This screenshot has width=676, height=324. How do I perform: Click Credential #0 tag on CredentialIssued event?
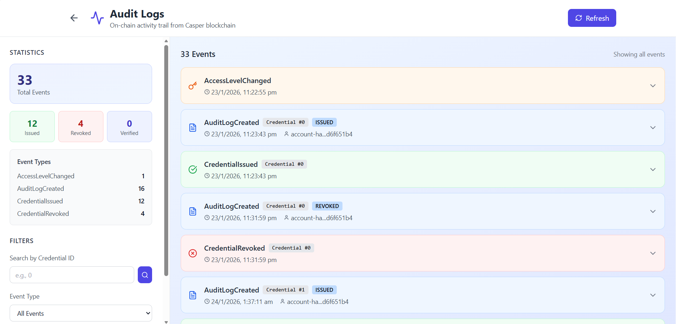[284, 164]
